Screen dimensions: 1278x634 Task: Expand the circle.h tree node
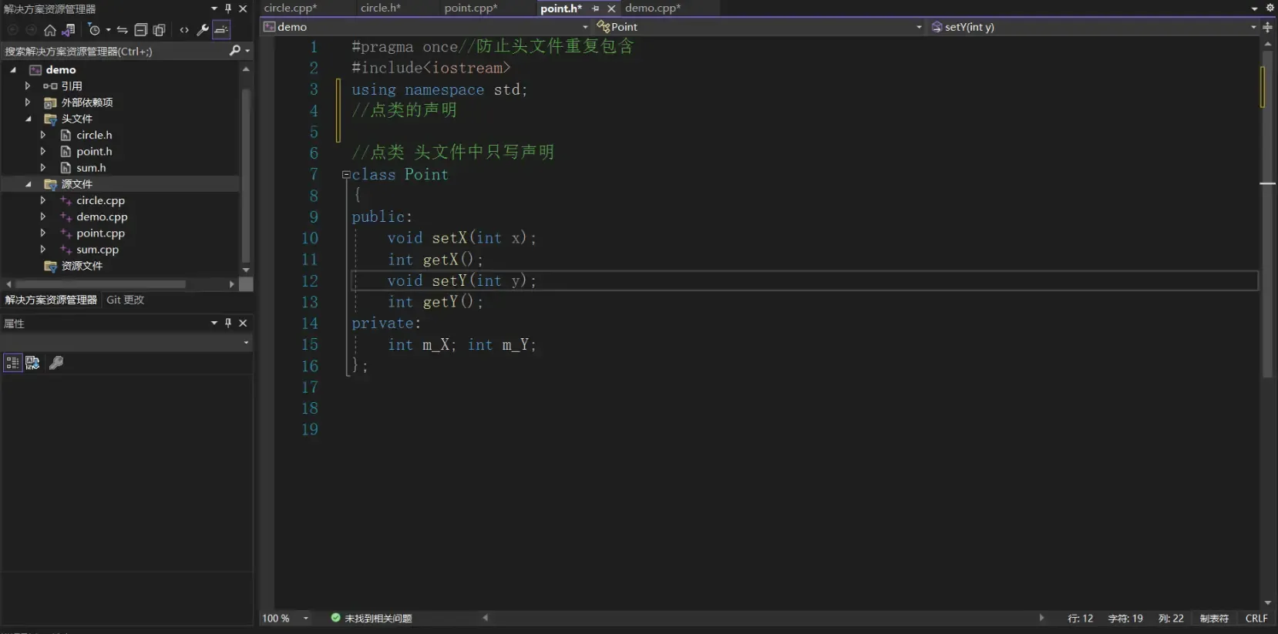[43, 135]
